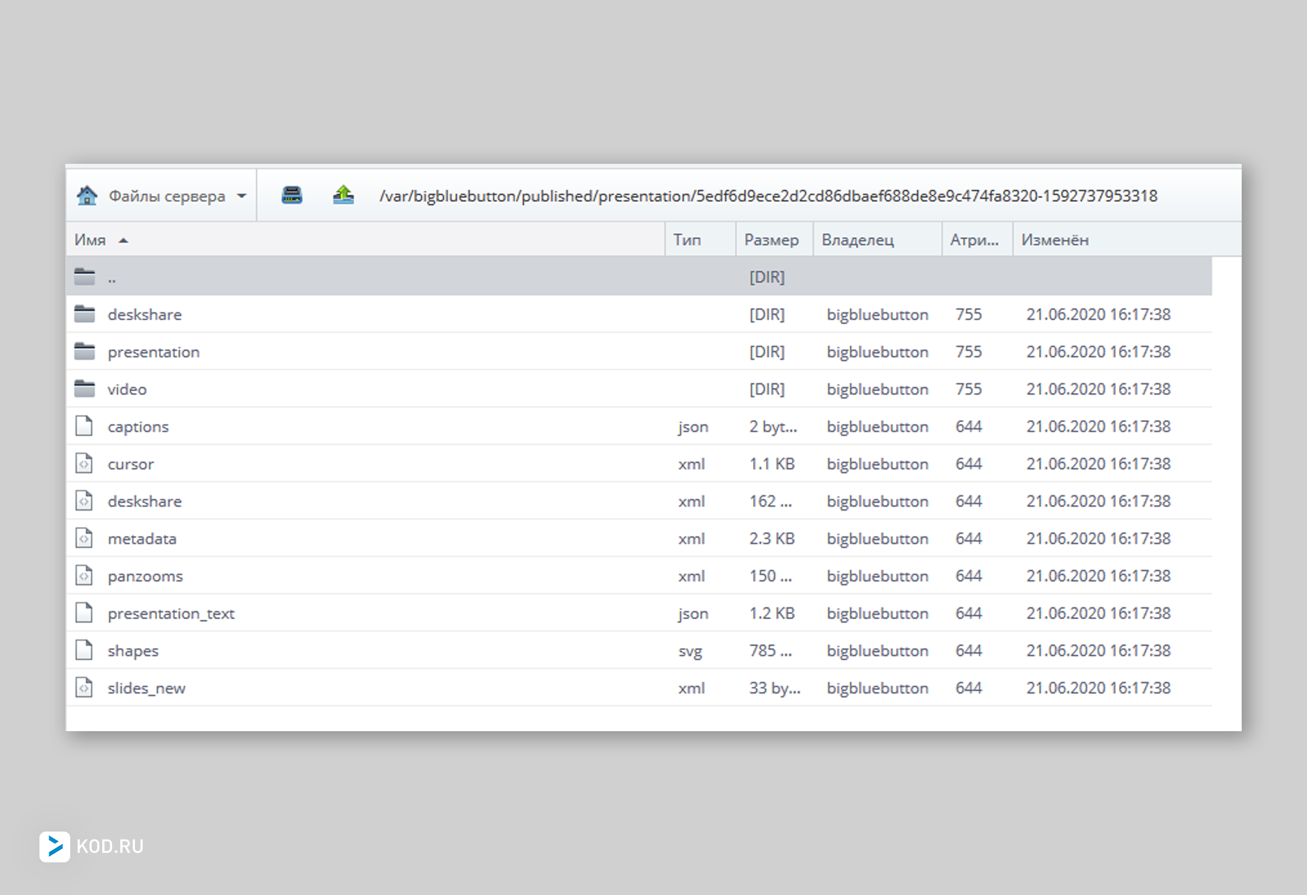The height and width of the screenshot is (895, 1307).
Task: Select the shapes svg file row
Action: point(133,650)
